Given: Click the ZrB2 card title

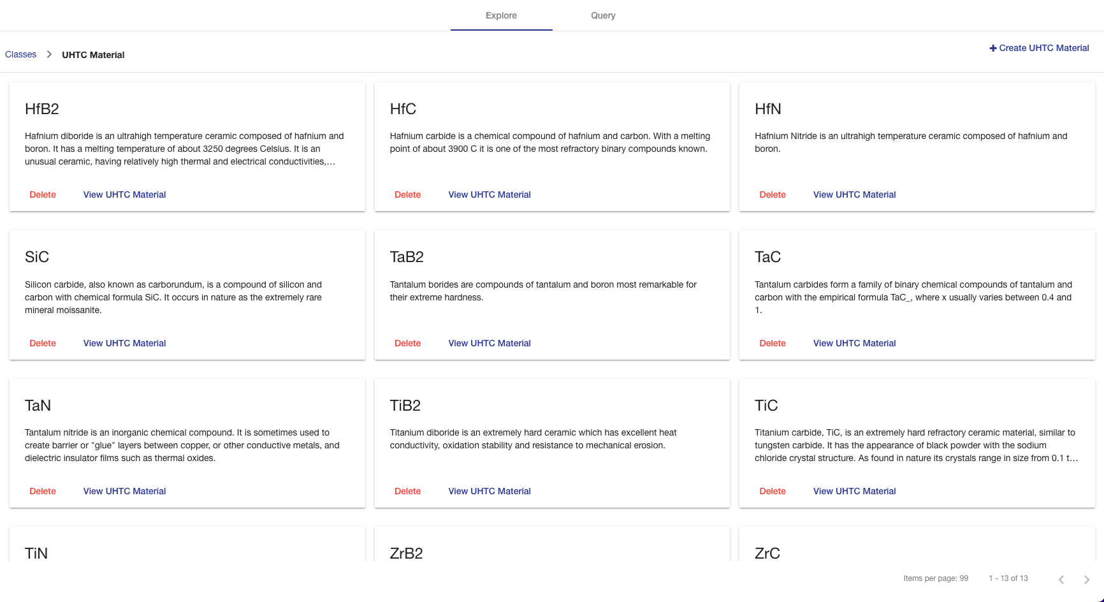Looking at the screenshot, I should (406, 553).
